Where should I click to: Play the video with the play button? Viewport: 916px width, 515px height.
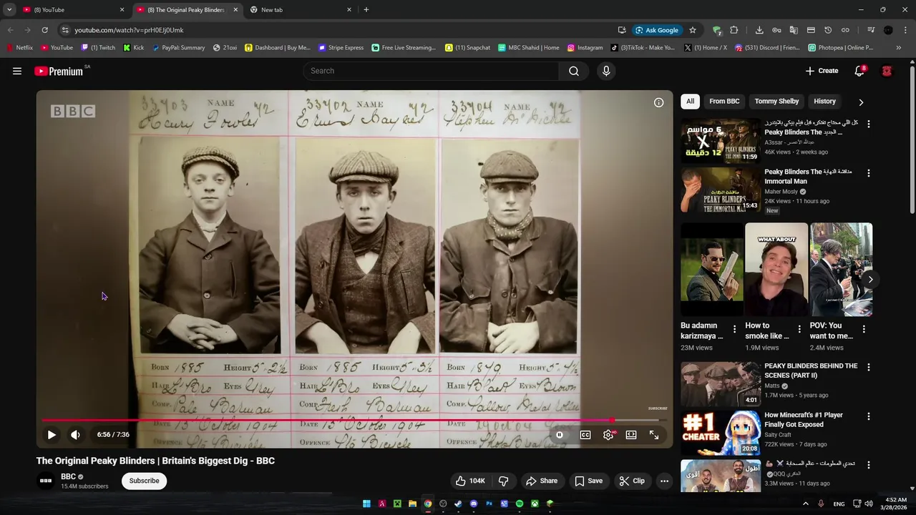click(x=52, y=435)
